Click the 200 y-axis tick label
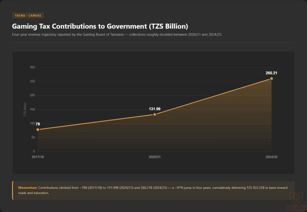307x212 pixels. pos(32,95)
